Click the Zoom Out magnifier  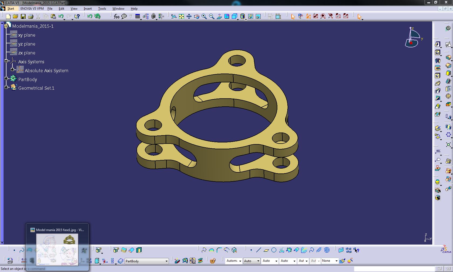pos(212,17)
